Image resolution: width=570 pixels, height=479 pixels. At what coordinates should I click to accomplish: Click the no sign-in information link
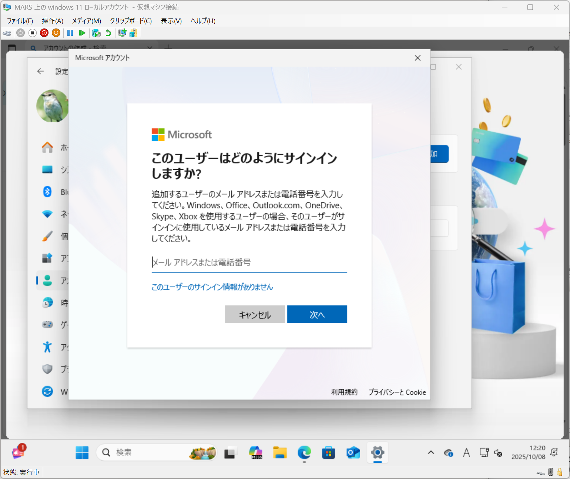pyautogui.click(x=212, y=287)
